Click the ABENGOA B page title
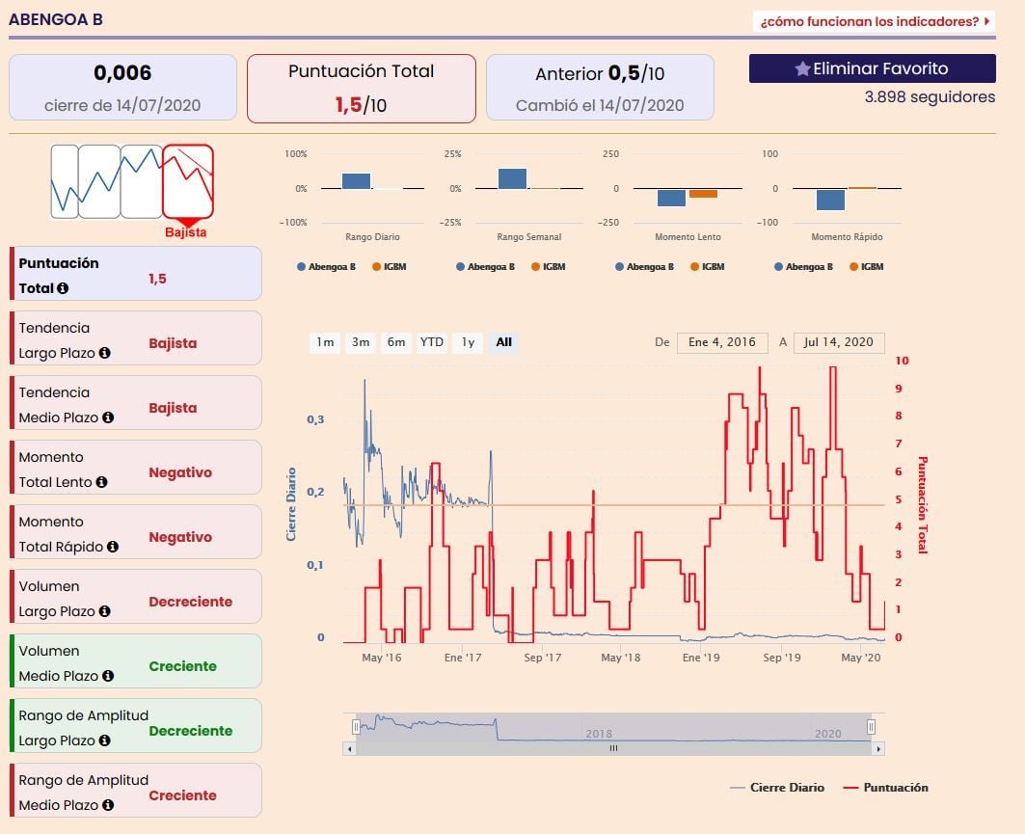The image size is (1025, 834). 56,19
